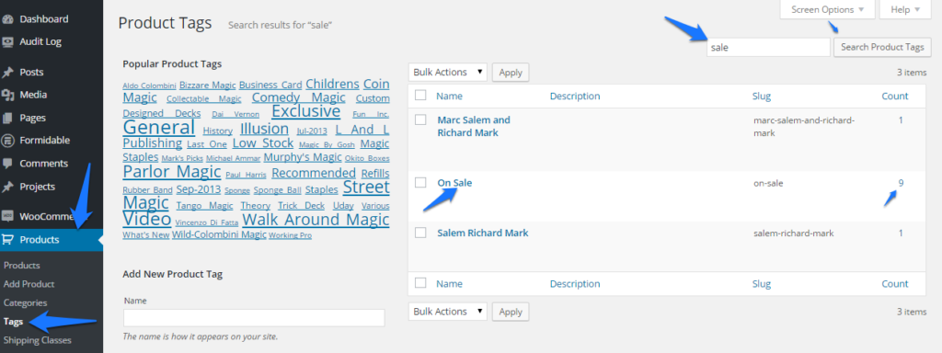
Task: Sort by Slug in table header
Action: click(762, 96)
